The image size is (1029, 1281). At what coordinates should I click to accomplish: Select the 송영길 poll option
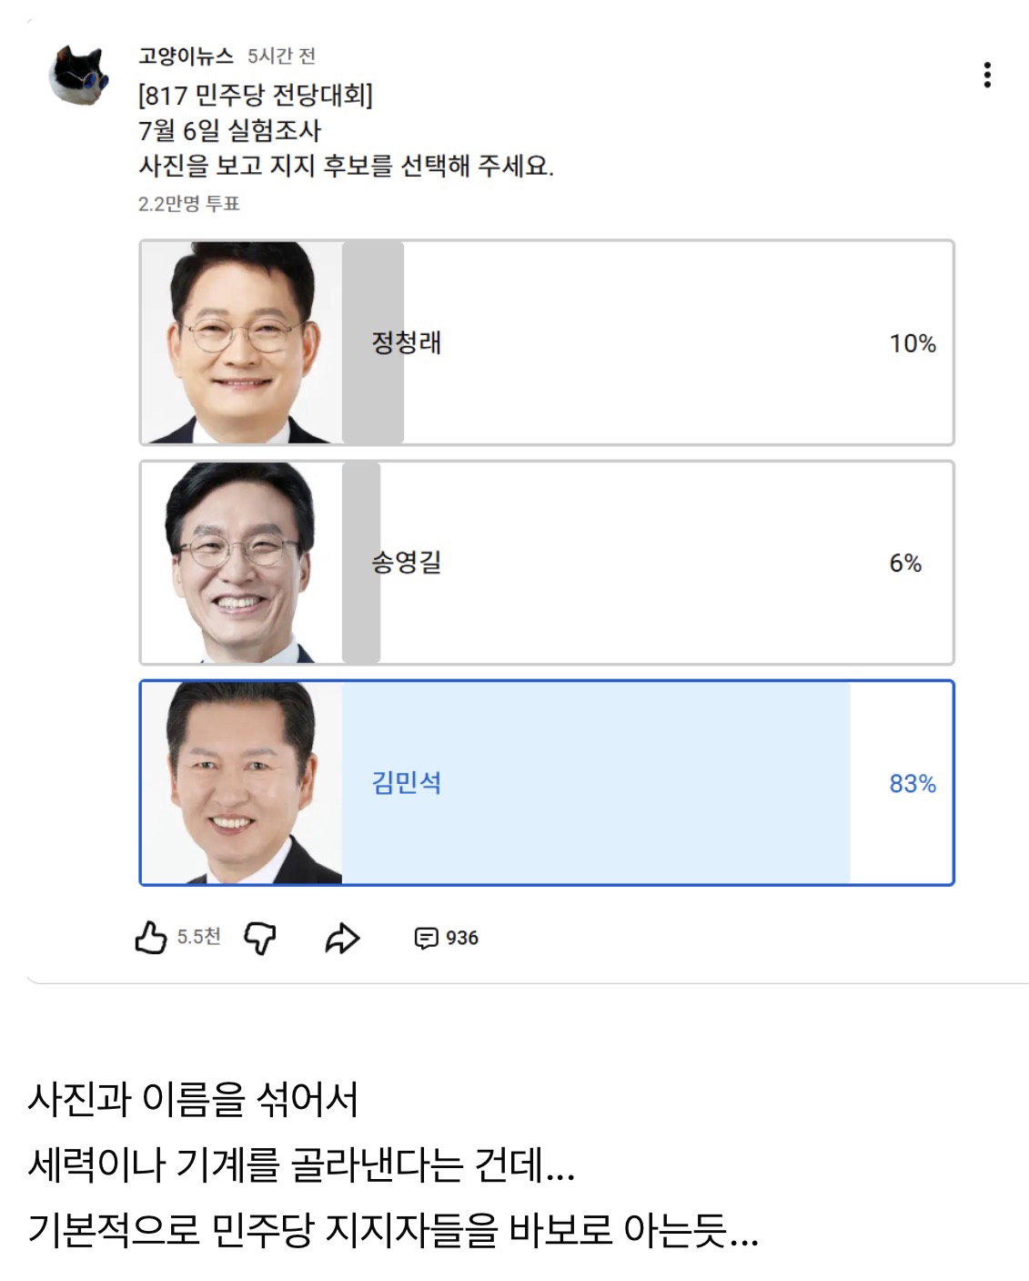point(547,563)
